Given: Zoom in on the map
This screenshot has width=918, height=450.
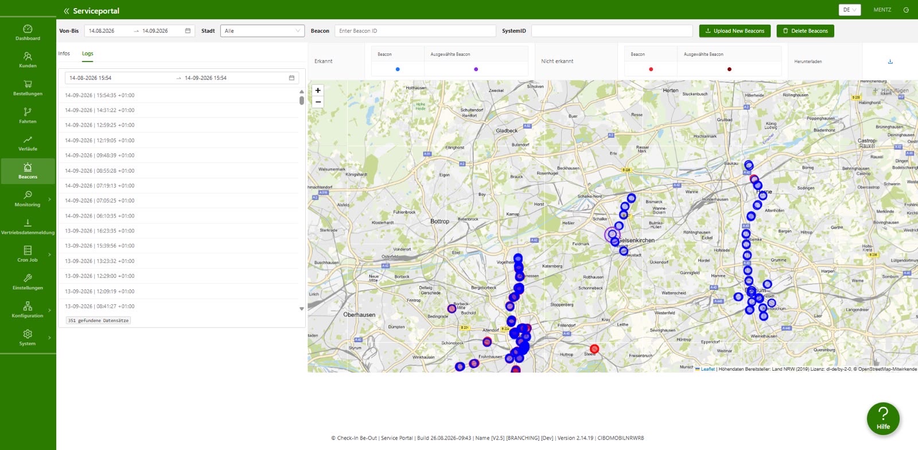Looking at the screenshot, I should click(x=318, y=90).
